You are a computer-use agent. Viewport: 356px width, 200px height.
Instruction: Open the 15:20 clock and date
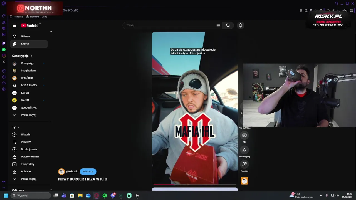[347, 196]
